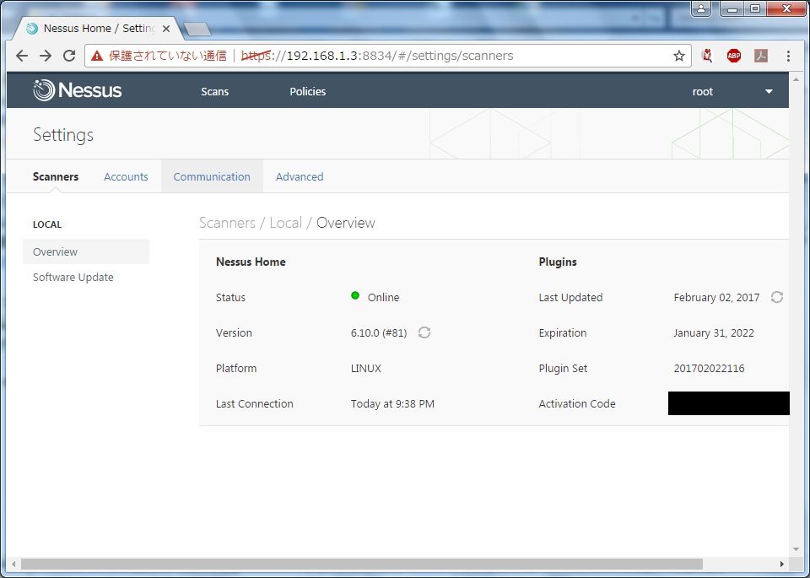810x578 pixels.
Task: Open the Policies page
Action: 308,91
